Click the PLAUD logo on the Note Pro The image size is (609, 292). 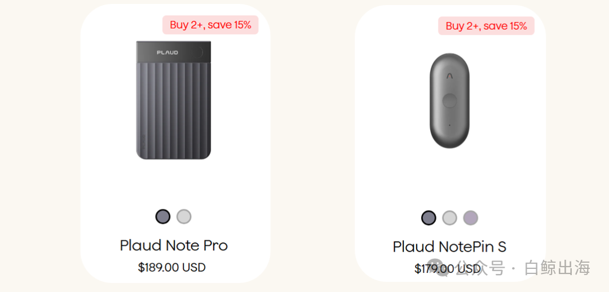pyautogui.click(x=167, y=52)
